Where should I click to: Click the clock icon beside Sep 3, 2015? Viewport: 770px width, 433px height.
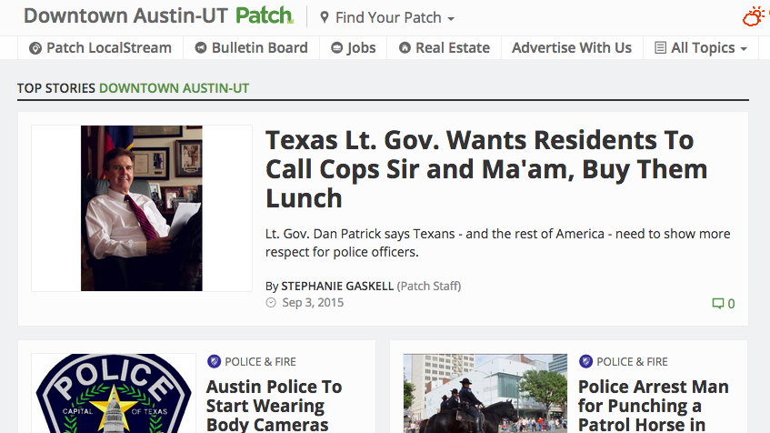(271, 303)
